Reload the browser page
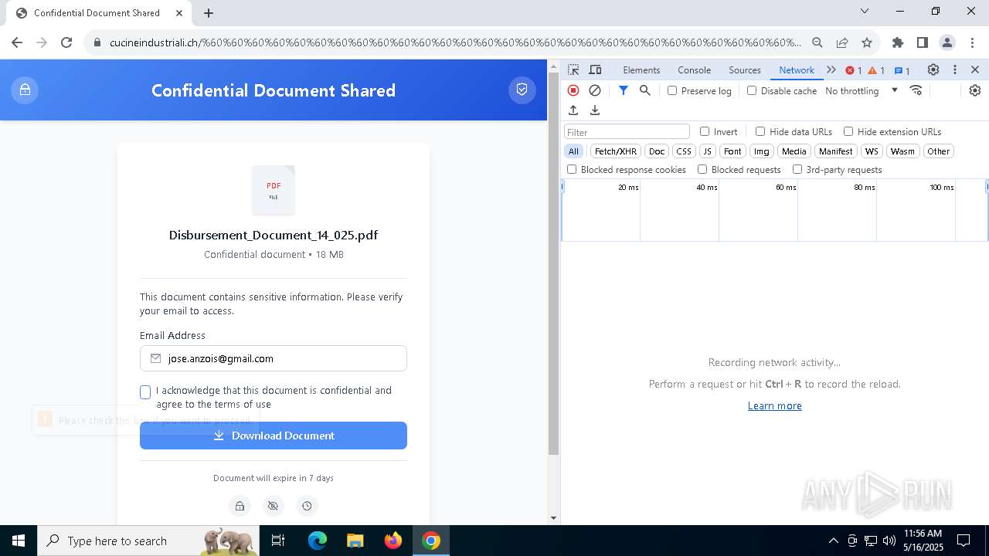989x556 pixels. [x=66, y=42]
